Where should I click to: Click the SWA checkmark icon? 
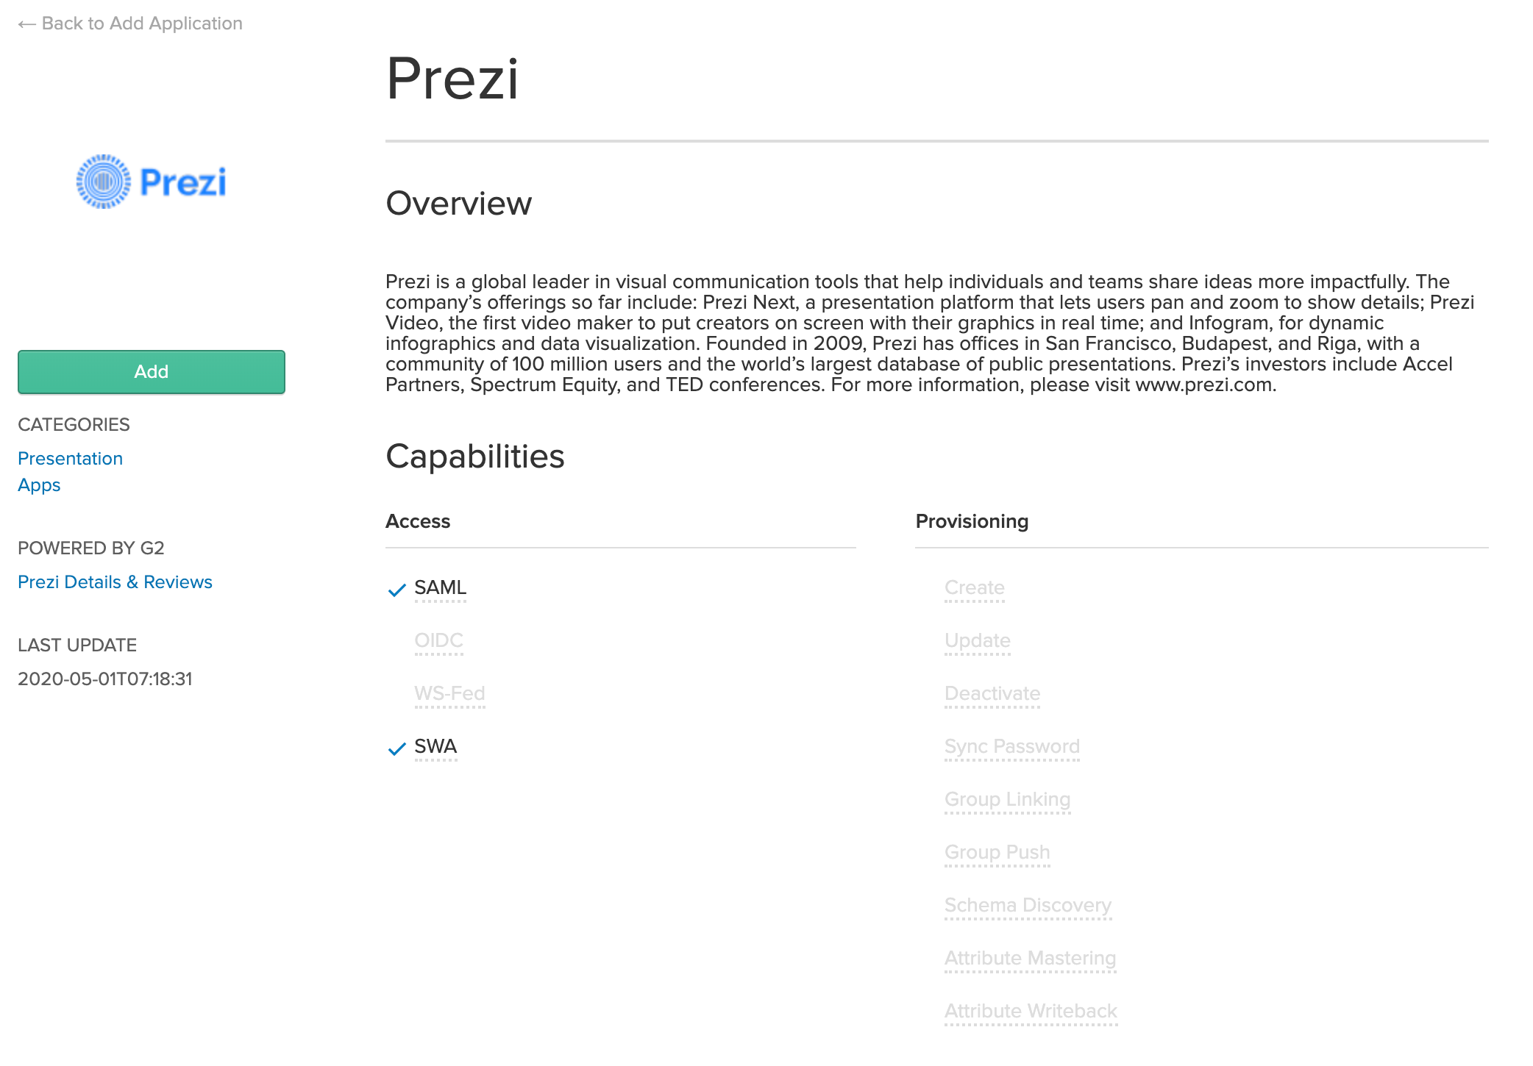396,748
